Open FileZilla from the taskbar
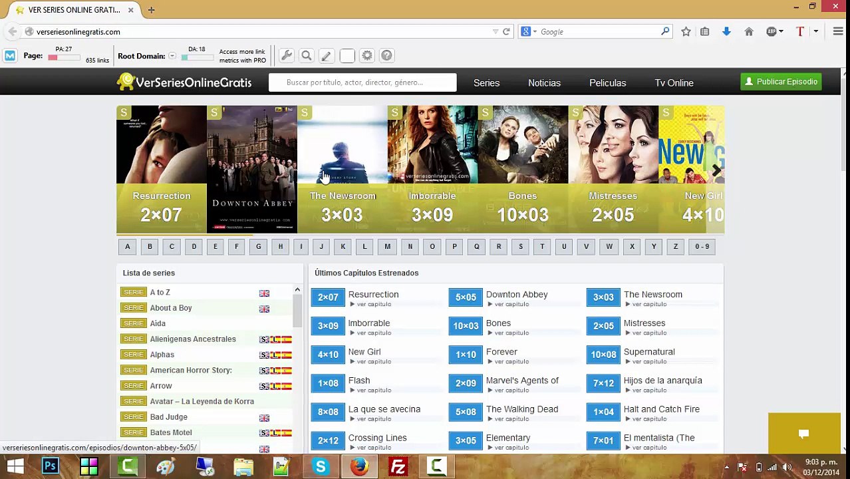The image size is (850, 479). coord(398,466)
